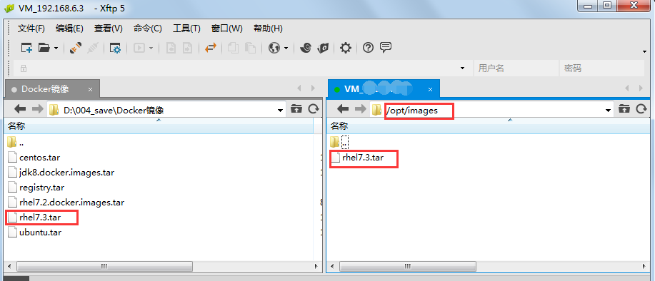Open the 帮助(H) menu

(268, 29)
